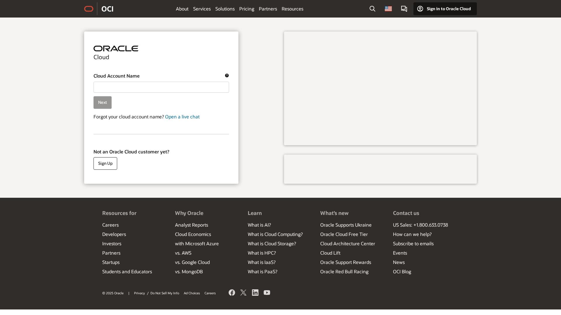The height and width of the screenshot is (315, 561).
Task: Open Oracle's X (Twitter) icon
Action: (243, 293)
